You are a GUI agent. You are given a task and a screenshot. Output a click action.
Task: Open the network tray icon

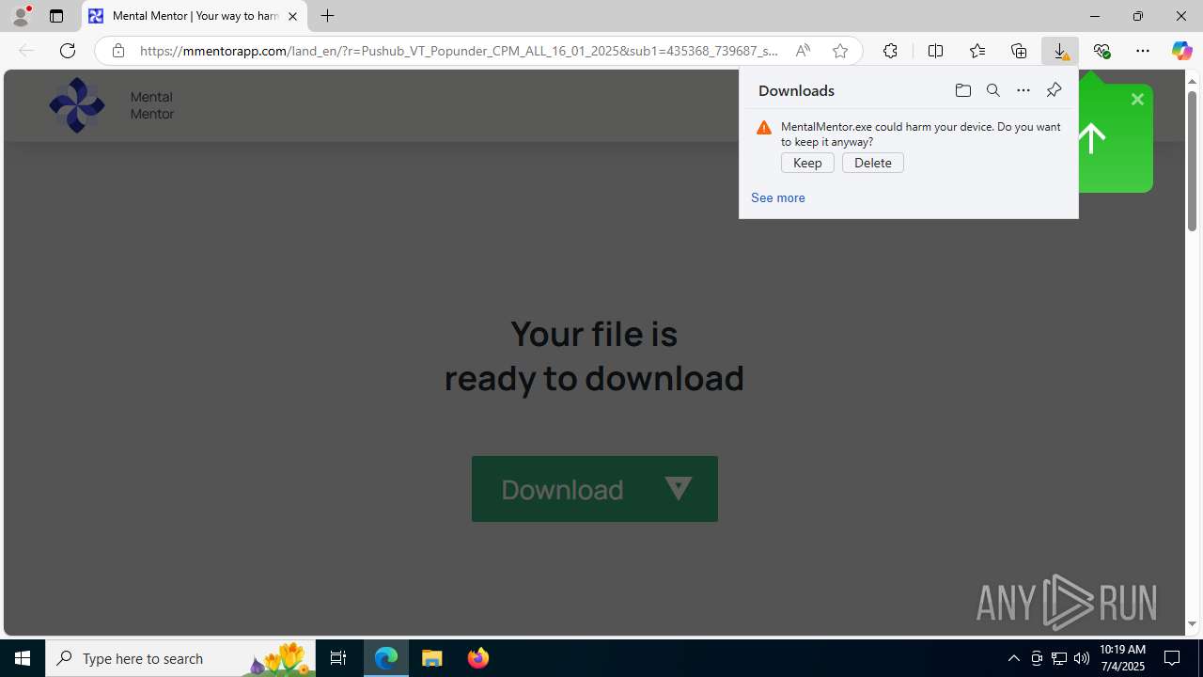[x=1059, y=658]
